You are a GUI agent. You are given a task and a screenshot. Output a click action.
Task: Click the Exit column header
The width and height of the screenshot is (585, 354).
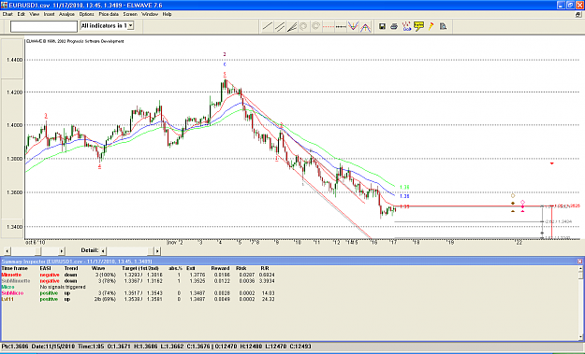tap(191, 268)
